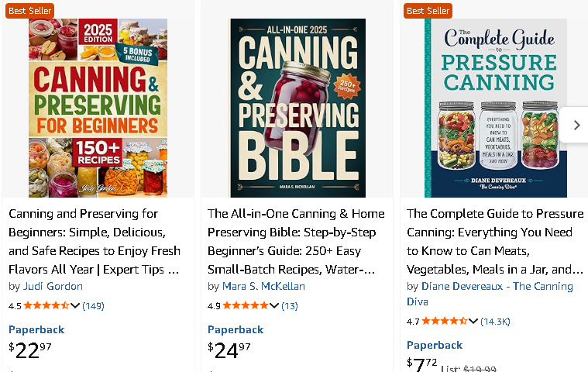The height and width of the screenshot is (372, 588).
Task: Open Canning and Preserving for Beginners cover
Action: tap(98, 108)
